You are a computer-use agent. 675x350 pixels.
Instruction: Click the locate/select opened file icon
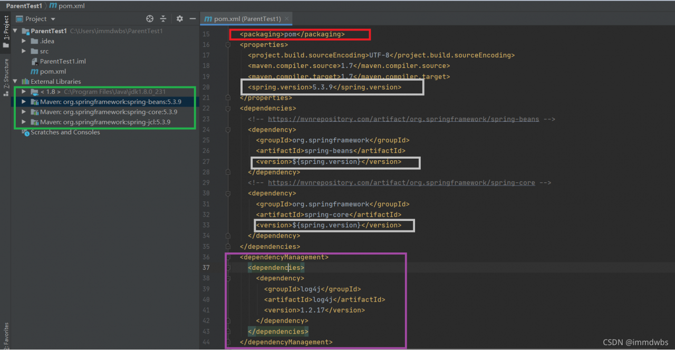click(150, 18)
